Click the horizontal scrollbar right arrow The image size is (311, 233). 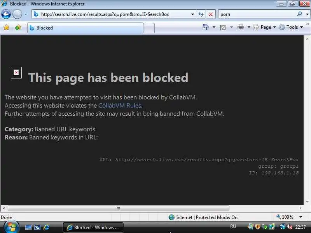pyautogui.click(x=300, y=208)
